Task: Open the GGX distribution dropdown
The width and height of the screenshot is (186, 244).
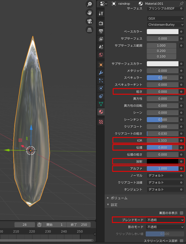Action: [165, 18]
